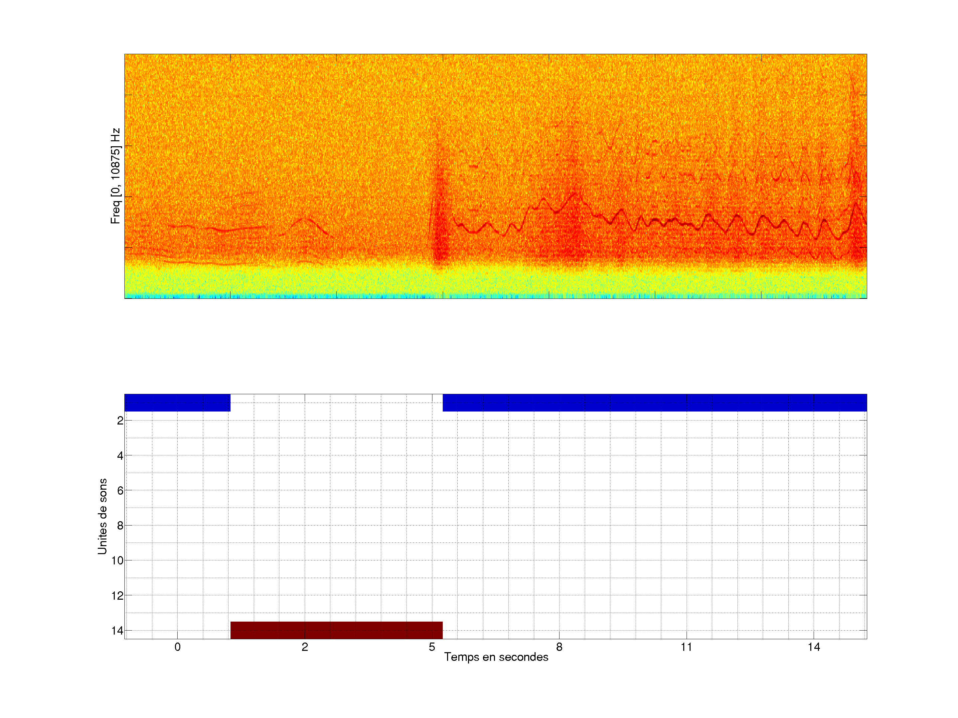The height and width of the screenshot is (718, 958).
Task: Click the left blue bar at unit 1
Action: tap(177, 403)
